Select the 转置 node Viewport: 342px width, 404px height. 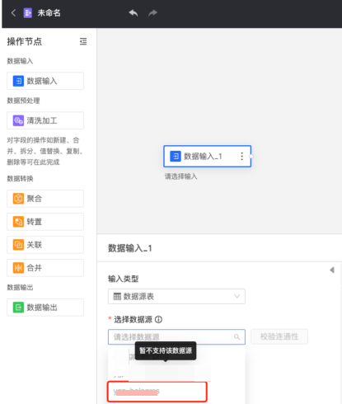click(45, 222)
